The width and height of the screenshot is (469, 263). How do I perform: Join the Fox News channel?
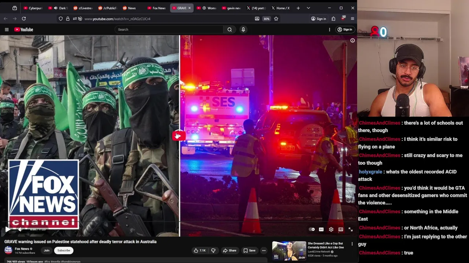pos(47,251)
